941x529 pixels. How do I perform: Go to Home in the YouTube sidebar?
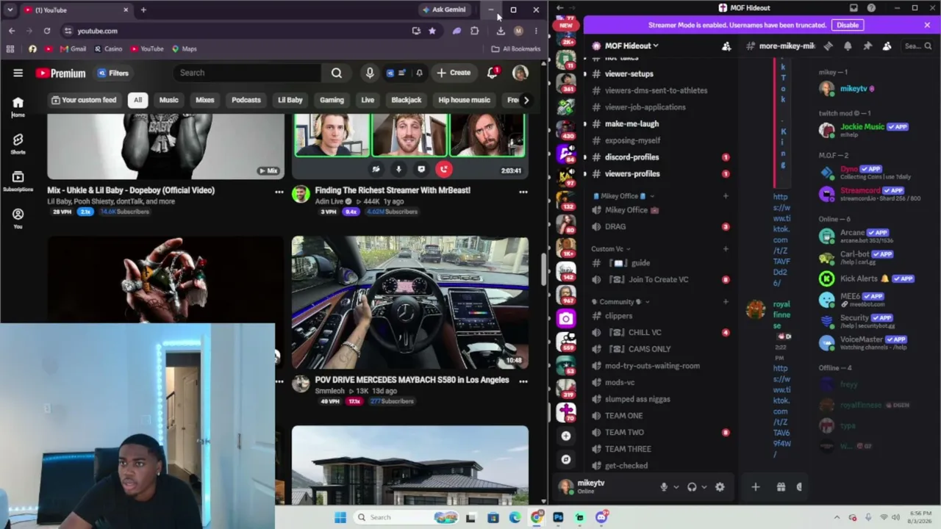tap(18, 107)
